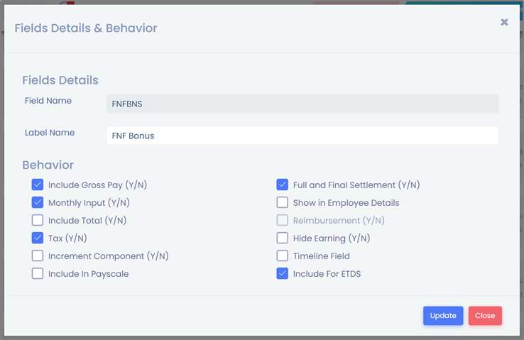Enable Include Total (Y/N)
Screen dimensions: 524x340
38,221
